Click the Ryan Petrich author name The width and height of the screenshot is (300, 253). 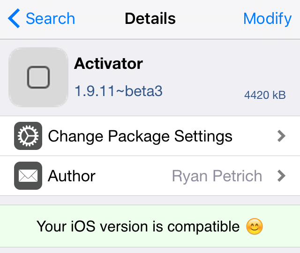click(x=217, y=176)
